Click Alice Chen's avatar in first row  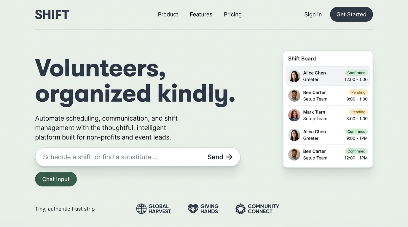point(294,76)
